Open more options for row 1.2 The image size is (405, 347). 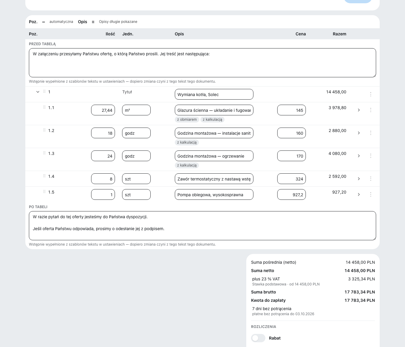371,133
